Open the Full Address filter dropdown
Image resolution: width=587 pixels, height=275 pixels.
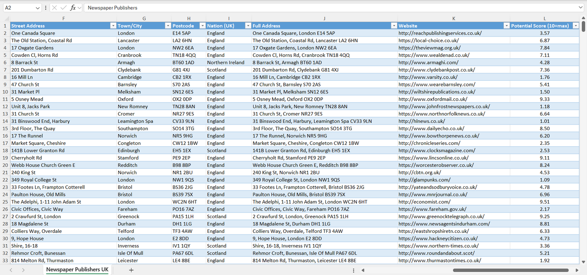tap(394, 26)
